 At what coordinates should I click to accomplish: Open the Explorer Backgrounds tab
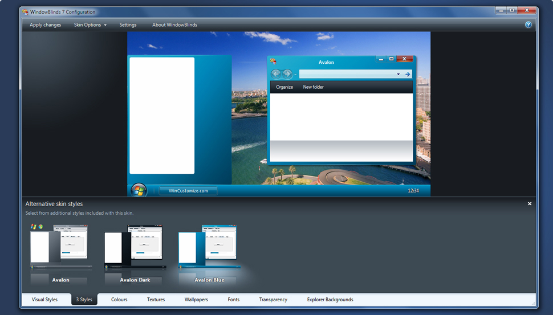(330, 300)
